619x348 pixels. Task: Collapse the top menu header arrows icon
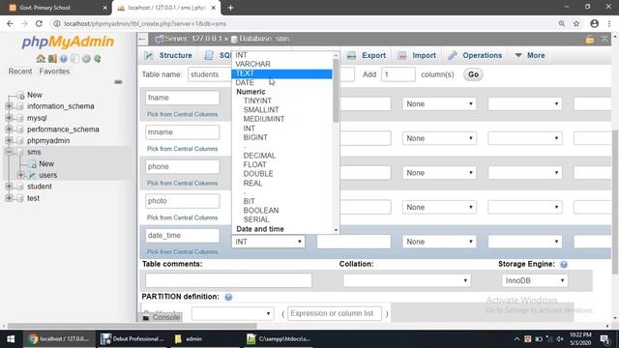pos(604,39)
